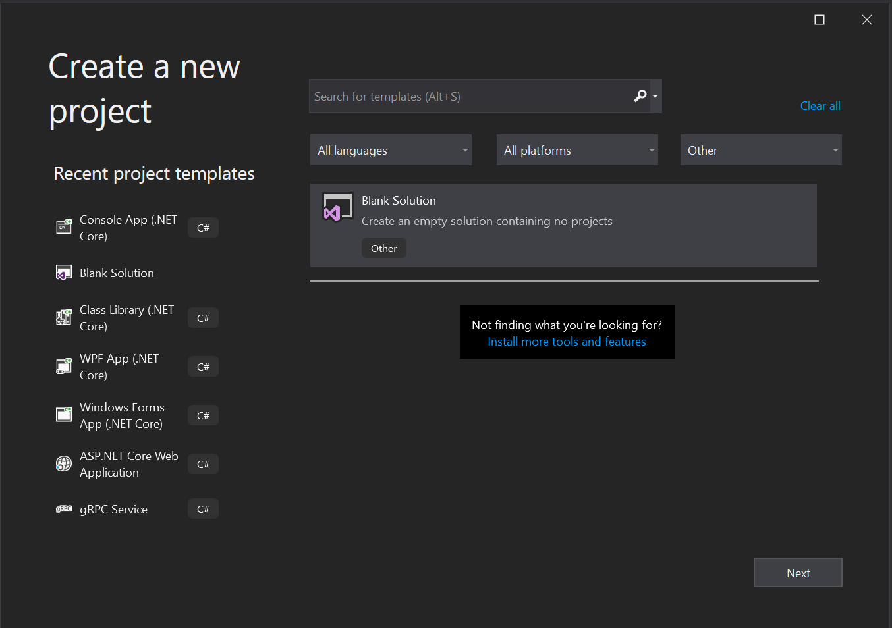Select gRPC Service recent template

pos(113,510)
